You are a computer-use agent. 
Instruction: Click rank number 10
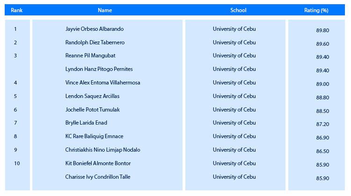(x=17, y=163)
